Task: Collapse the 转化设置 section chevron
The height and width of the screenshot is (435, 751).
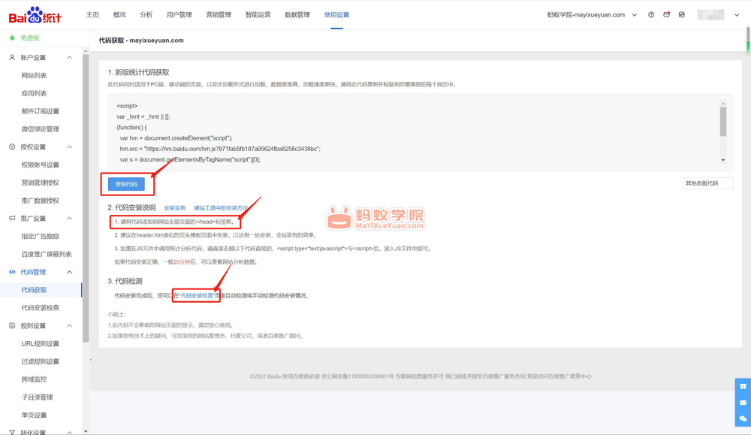Action: coord(69,432)
